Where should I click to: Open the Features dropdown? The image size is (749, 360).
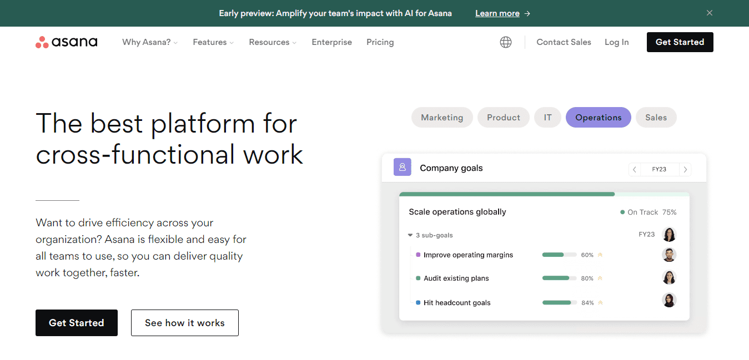click(213, 42)
